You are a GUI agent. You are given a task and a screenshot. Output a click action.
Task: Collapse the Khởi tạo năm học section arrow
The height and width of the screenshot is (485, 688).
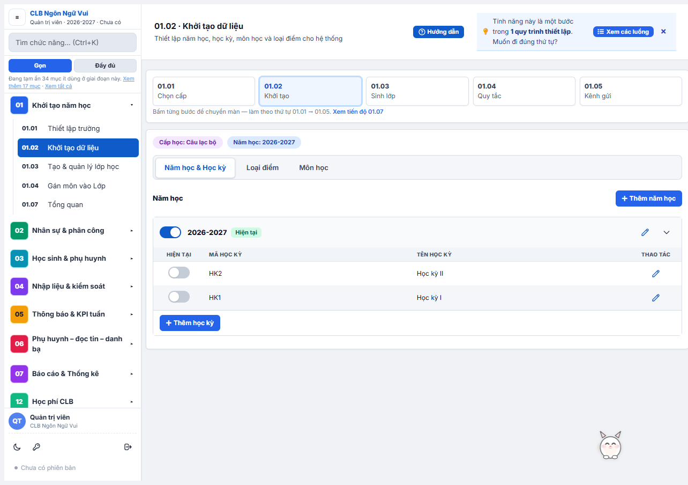(x=132, y=105)
